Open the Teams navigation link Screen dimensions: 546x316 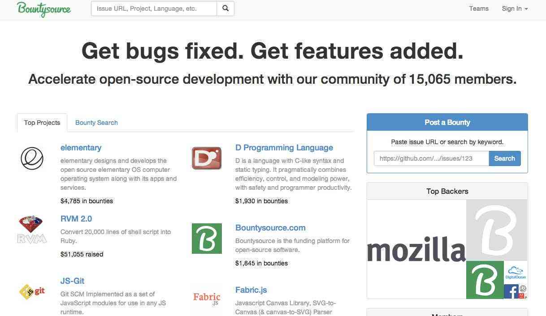479,9
